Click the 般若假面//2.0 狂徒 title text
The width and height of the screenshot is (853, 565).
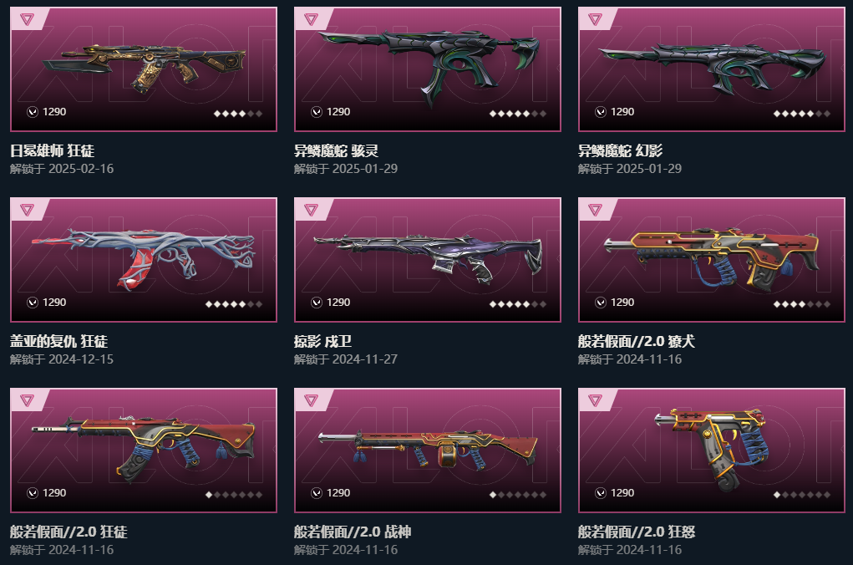tap(69, 532)
